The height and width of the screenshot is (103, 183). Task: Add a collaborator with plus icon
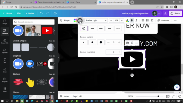coord(159,13)
